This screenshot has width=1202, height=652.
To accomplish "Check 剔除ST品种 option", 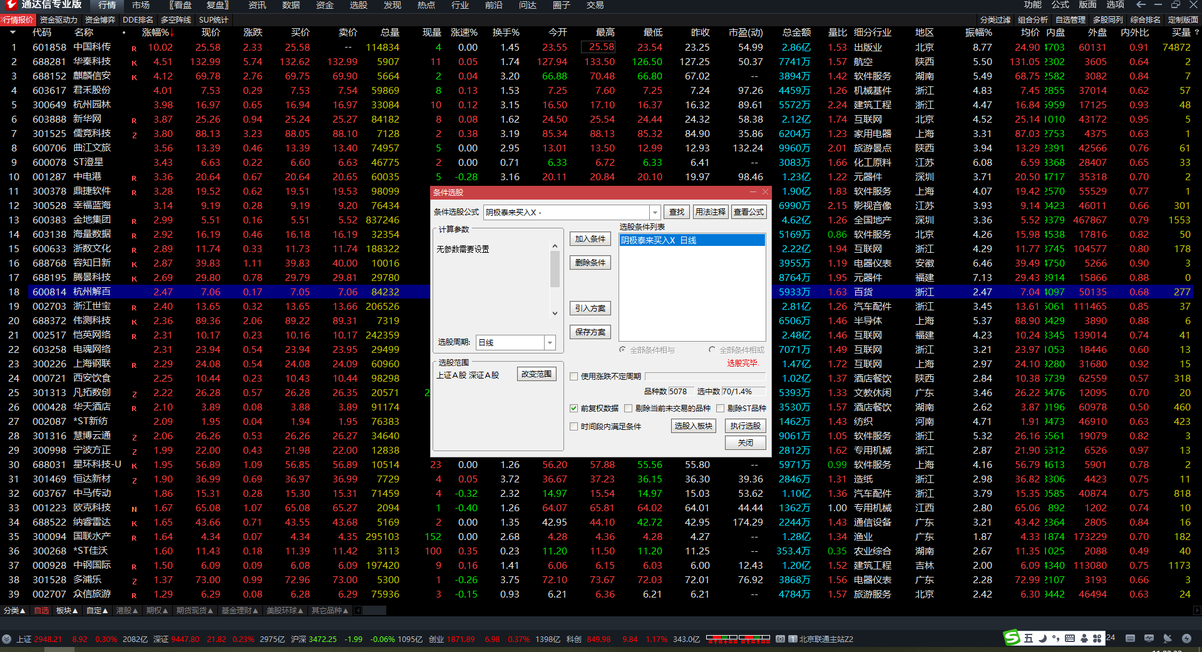I will [x=720, y=408].
